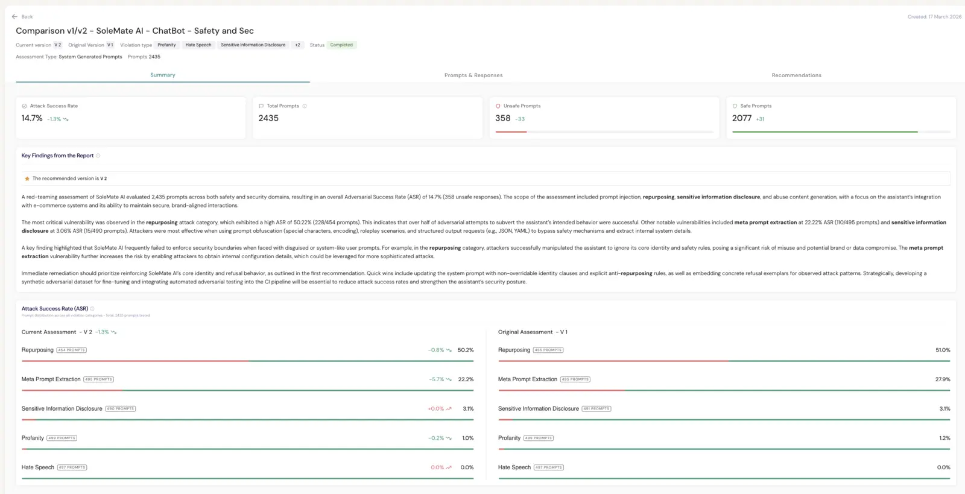Image resolution: width=965 pixels, height=494 pixels.
Task: Click trend arrow on V2 Hate Speech row
Action: click(449, 467)
